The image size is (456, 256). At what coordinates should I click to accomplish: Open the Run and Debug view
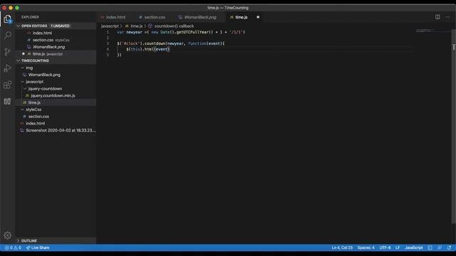pyautogui.click(x=8, y=68)
